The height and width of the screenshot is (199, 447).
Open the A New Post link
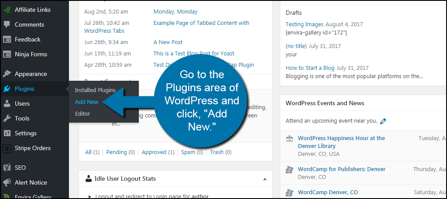pyautogui.click(x=168, y=42)
